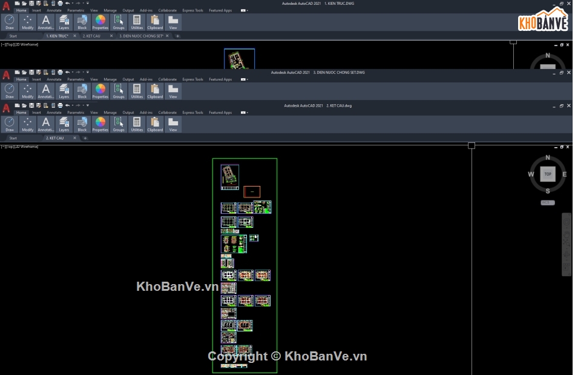
Task: Switch to 2. KET CAU tab in KIEN TRUC window
Action: [x=91, y=36]
